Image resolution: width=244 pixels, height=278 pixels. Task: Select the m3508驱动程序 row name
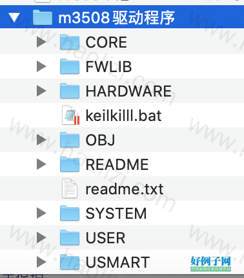click(116, 17)
